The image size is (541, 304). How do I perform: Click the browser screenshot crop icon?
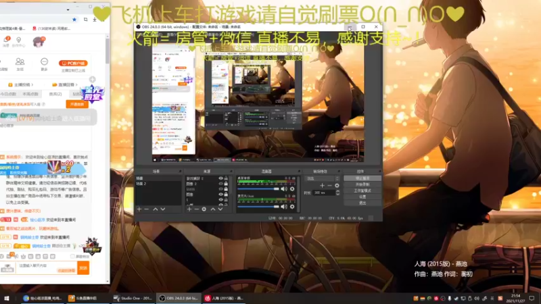pos(86,20)
